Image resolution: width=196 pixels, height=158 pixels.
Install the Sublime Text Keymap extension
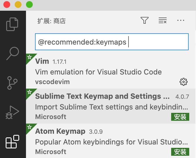(x=180, y=117)
